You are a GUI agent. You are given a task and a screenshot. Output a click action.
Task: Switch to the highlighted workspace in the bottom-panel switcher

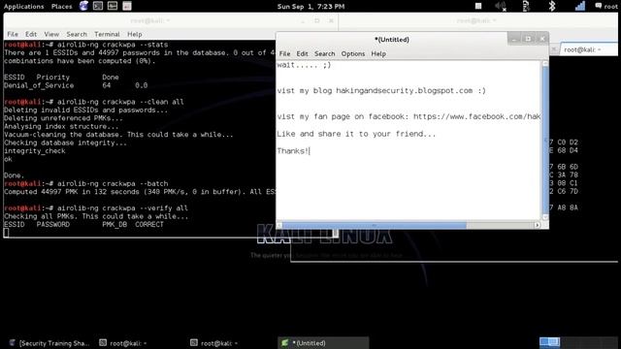pyautogui.click(x=550, y=342)
